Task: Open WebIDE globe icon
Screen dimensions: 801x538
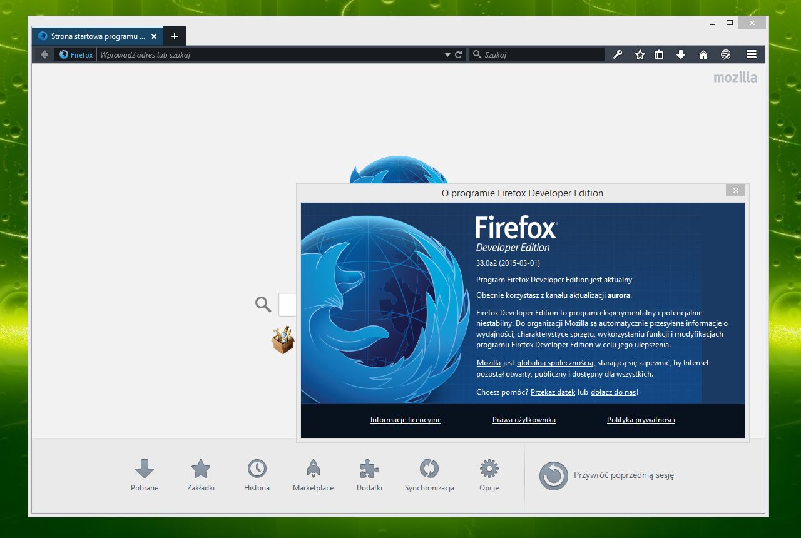Action: [x=726, y=54]
